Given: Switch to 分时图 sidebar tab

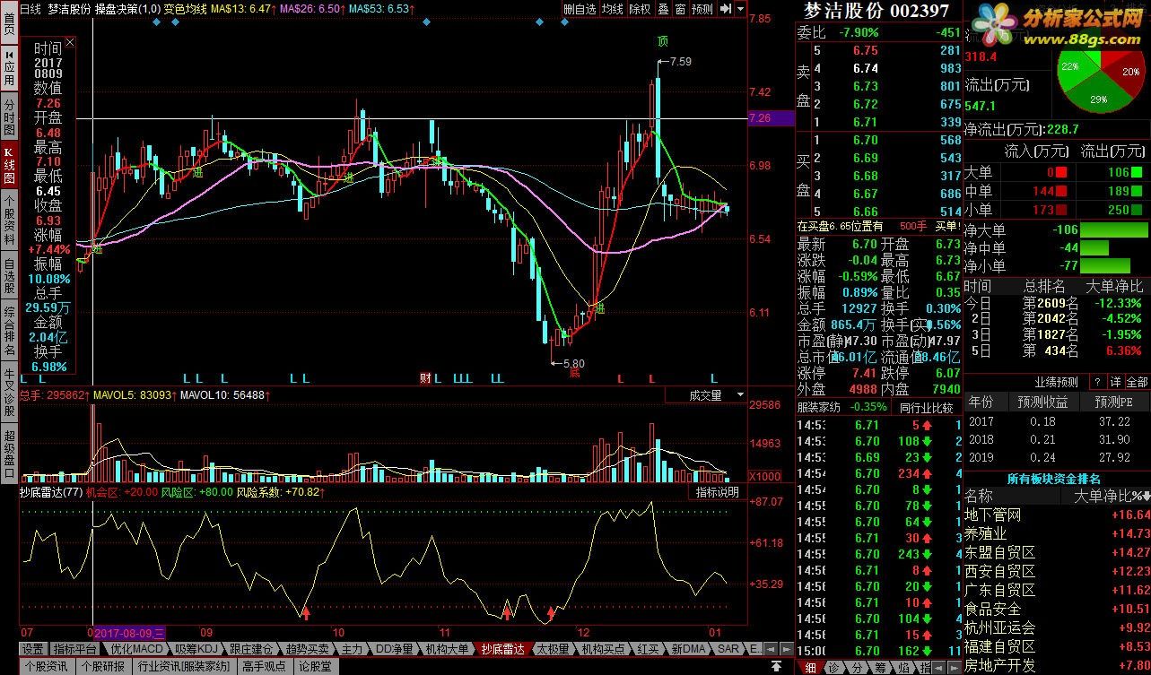Looking at the screenshot, I should click(8, 117).
